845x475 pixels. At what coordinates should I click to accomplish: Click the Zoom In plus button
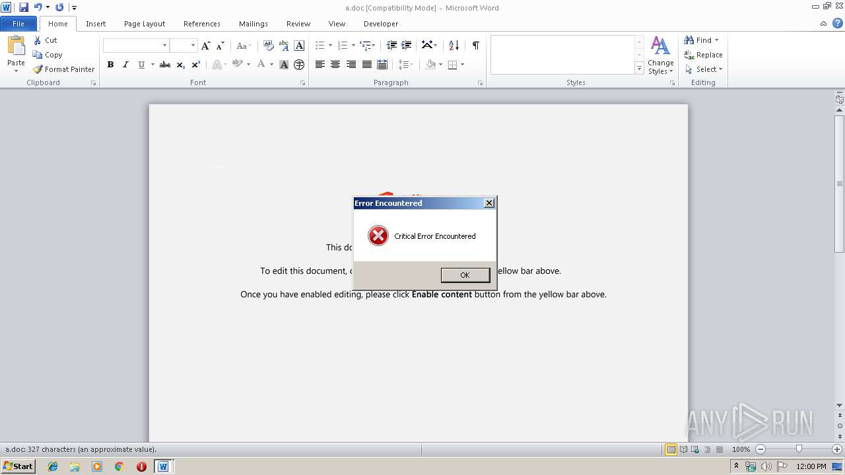point(837,449)
